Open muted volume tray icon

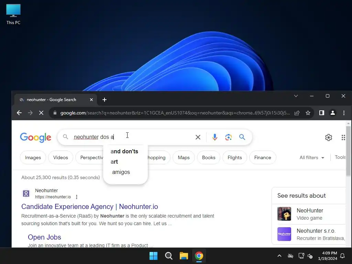tap(310, 256)
